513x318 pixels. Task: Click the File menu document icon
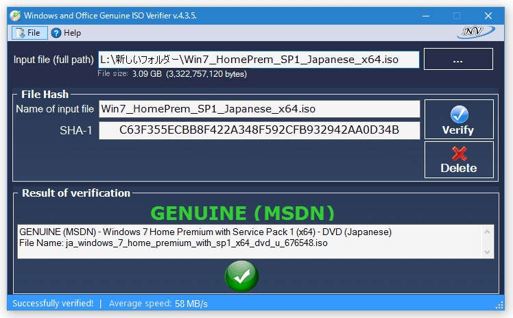(21, 33)
